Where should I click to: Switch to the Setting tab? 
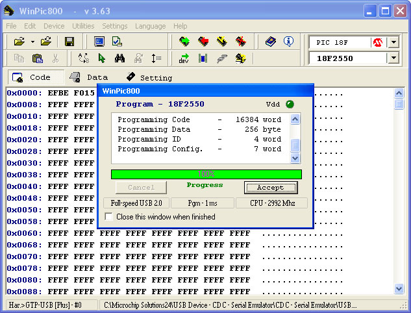click(x=149, y=77)
